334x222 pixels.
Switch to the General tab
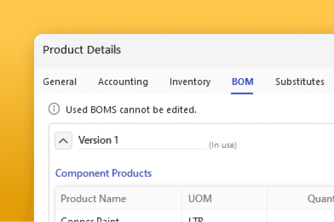click(60, 82)
